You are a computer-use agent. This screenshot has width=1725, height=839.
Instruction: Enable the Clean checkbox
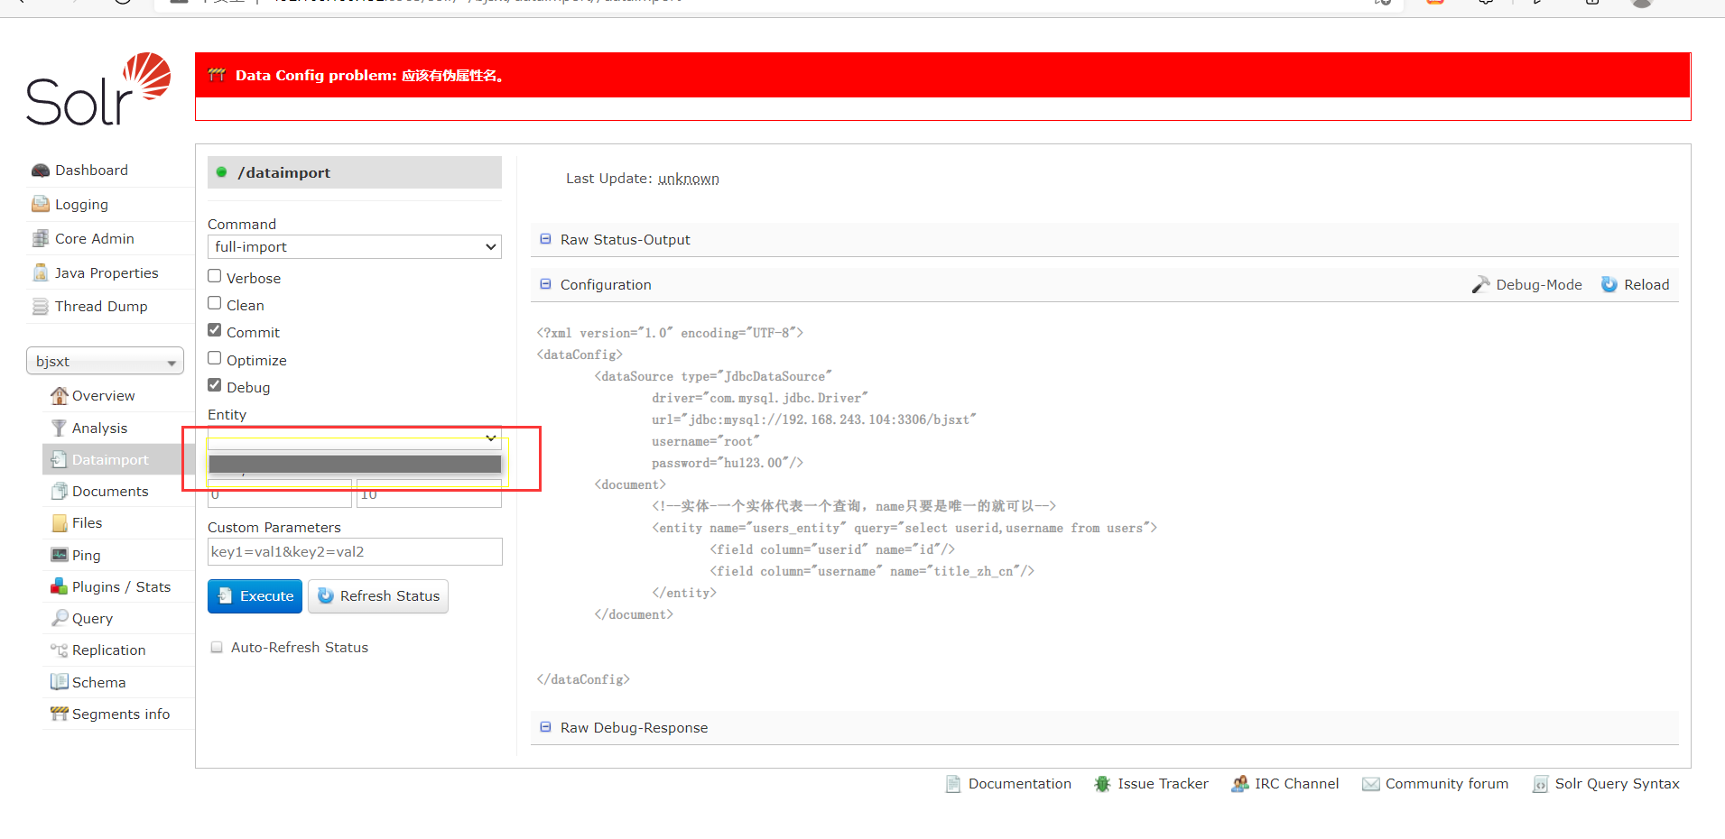click(215, 303)
